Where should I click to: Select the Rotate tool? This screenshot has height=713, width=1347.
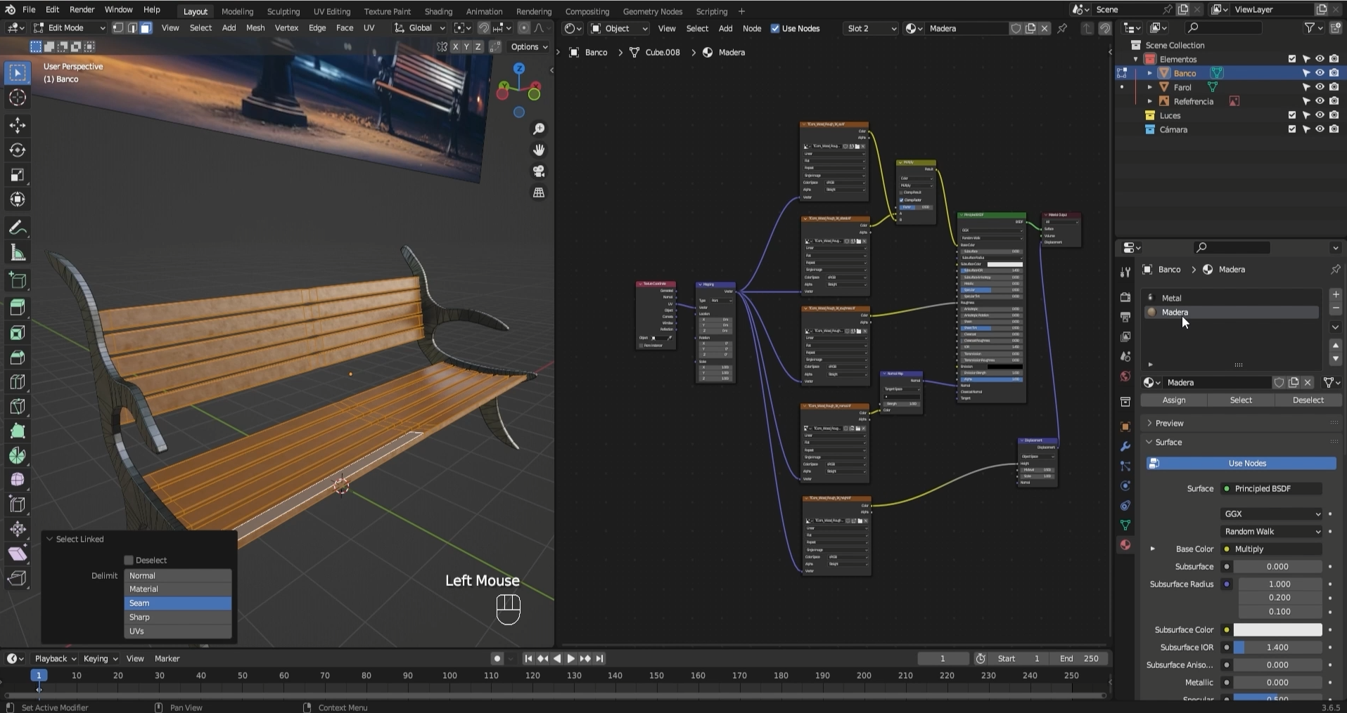(x=18, y=150)
